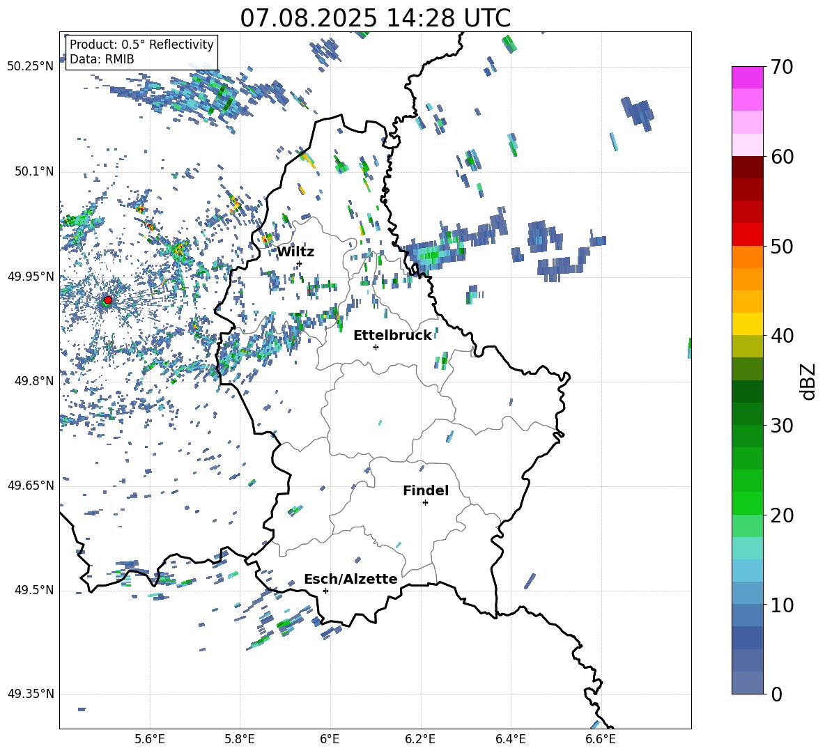Click the yellow colorbar segment above 40
This screenshot has height=753, width=825.
coord(747,324)
